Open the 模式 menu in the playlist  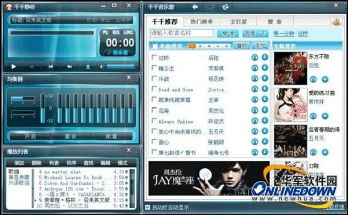[122, 163]
